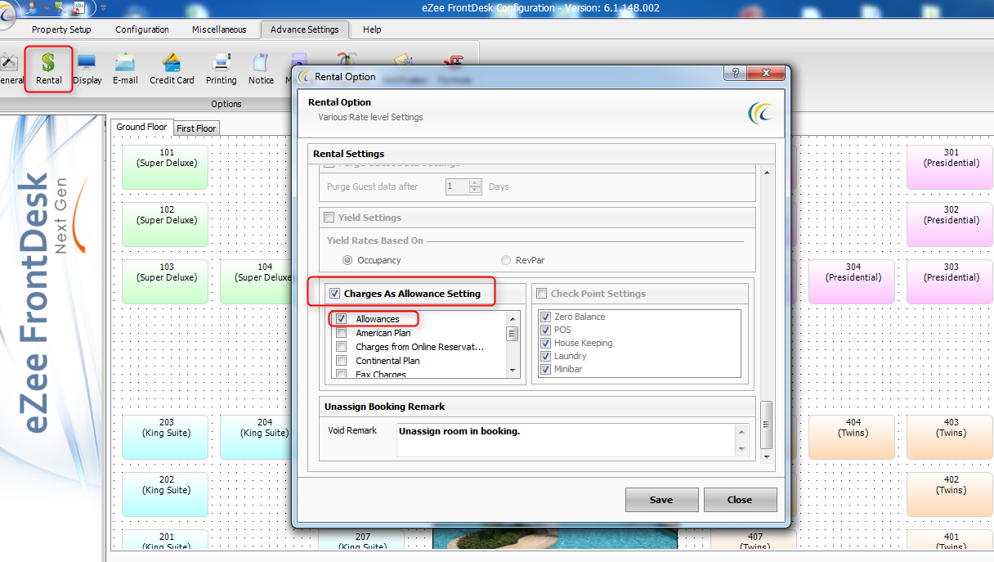Screen dimensions: 994x562
Task: Toggle the Minibar checkbox
Action: [546, 369]
